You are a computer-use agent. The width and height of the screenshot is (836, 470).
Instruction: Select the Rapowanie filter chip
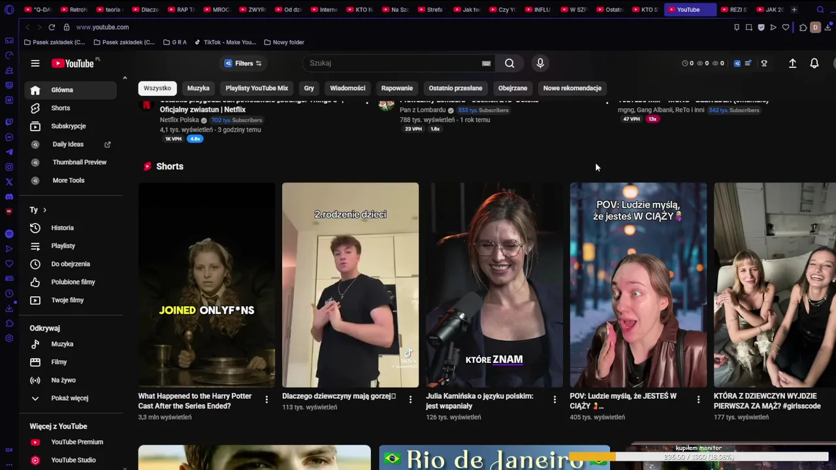(397, 88)
